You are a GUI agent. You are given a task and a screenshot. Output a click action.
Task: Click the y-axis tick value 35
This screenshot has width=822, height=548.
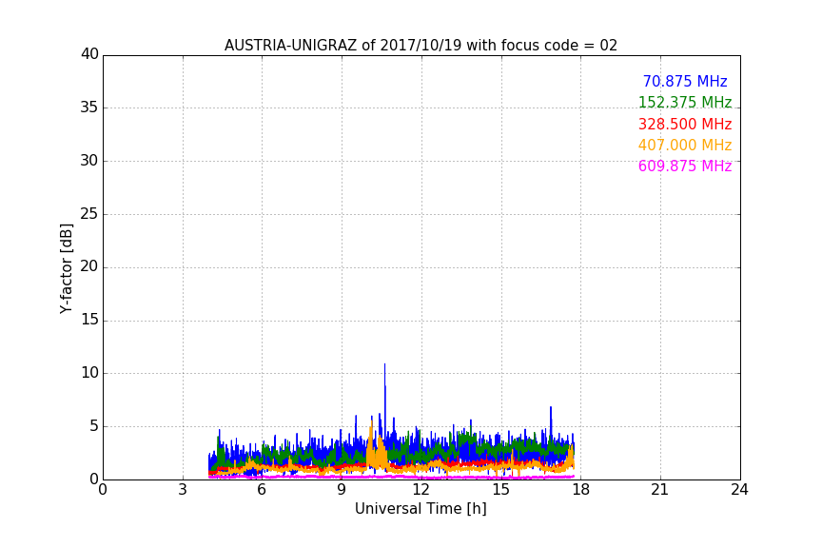click(x=89, y=108)
